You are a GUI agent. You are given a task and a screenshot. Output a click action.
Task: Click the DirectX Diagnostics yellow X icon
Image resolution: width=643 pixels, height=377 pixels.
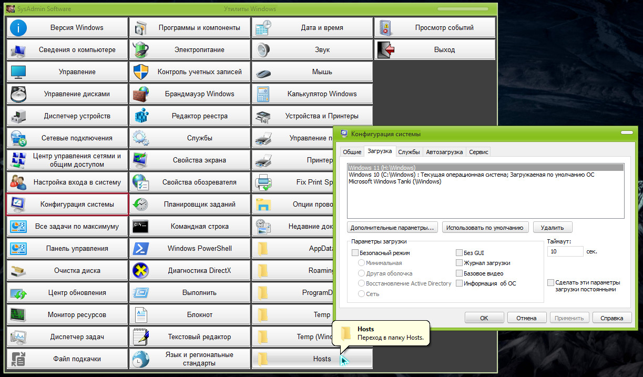tap(141, 271)
